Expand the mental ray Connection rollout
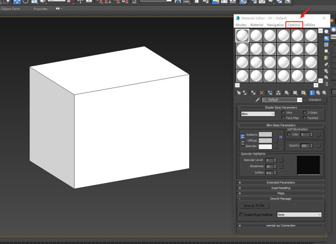 pyautogui.click(x=281, y=225)
